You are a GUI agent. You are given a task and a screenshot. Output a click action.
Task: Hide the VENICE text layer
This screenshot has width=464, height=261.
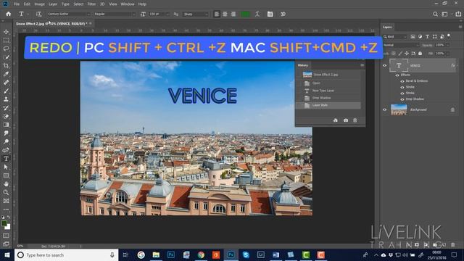point(385,66)
